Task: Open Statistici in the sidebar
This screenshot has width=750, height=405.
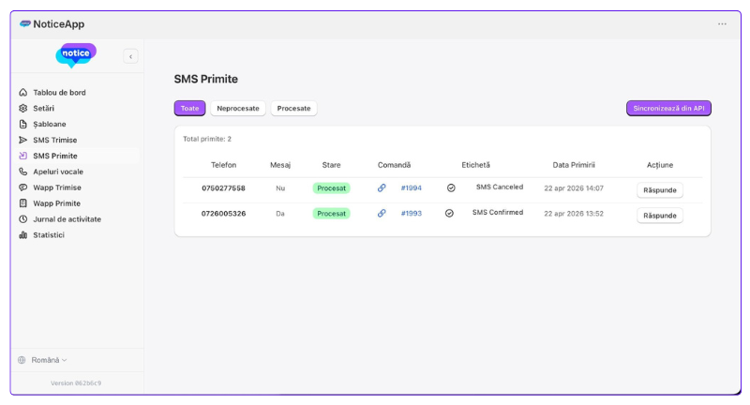Action: (x=49, y=234)
